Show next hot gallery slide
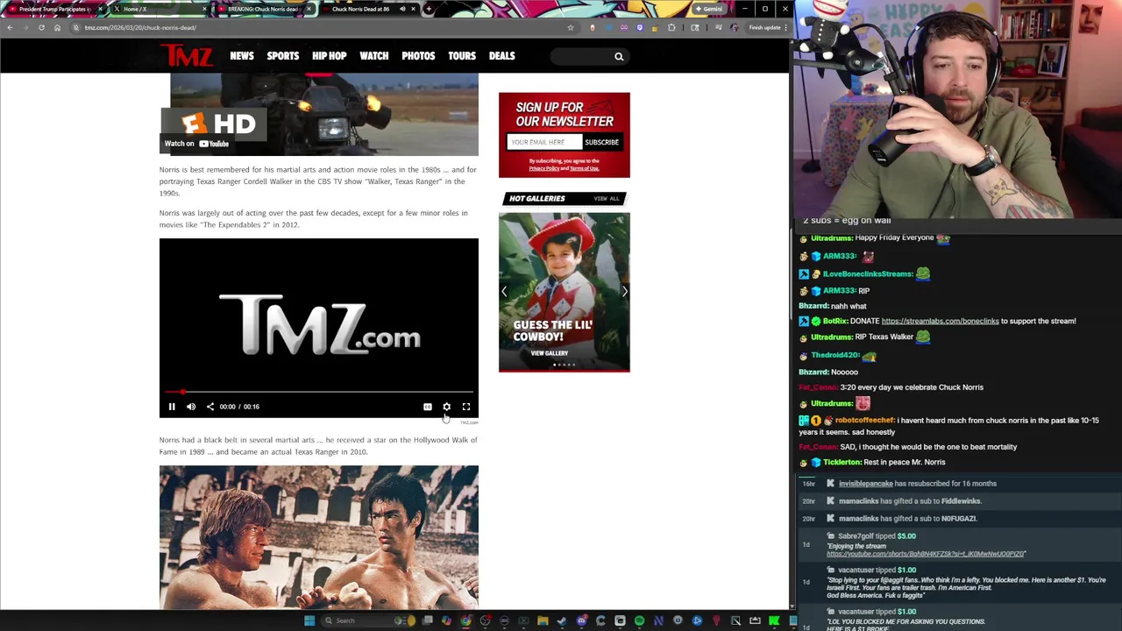The width and height of the screenshot is (1122, 631). click(624, 292)
